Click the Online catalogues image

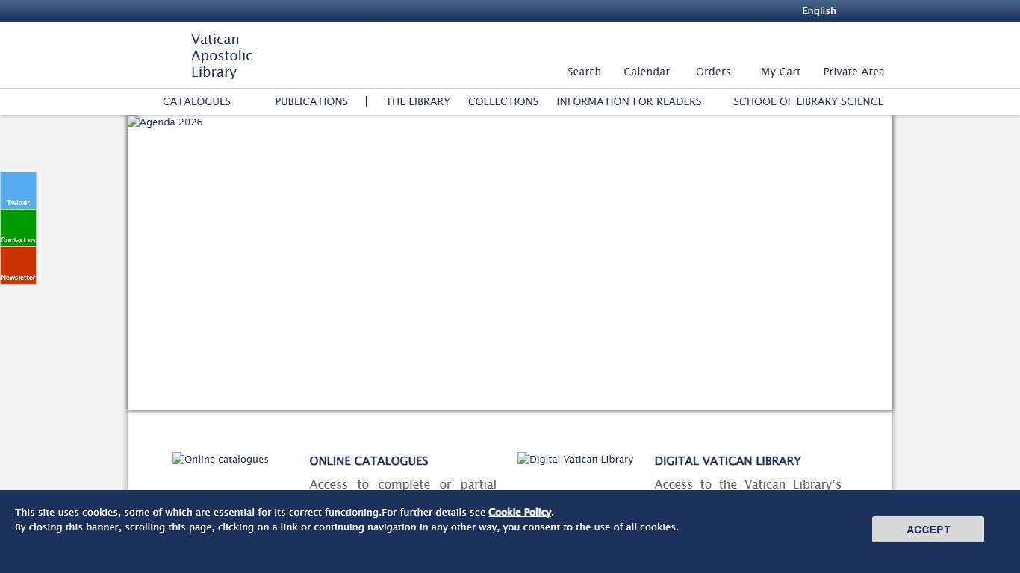pyautogui.click(x=220, y=460)
